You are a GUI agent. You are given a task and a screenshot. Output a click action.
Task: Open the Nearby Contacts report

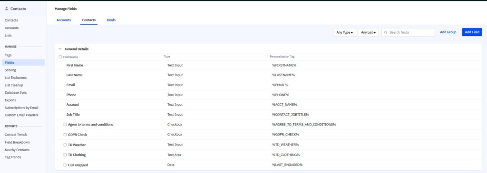click(17, 150)
